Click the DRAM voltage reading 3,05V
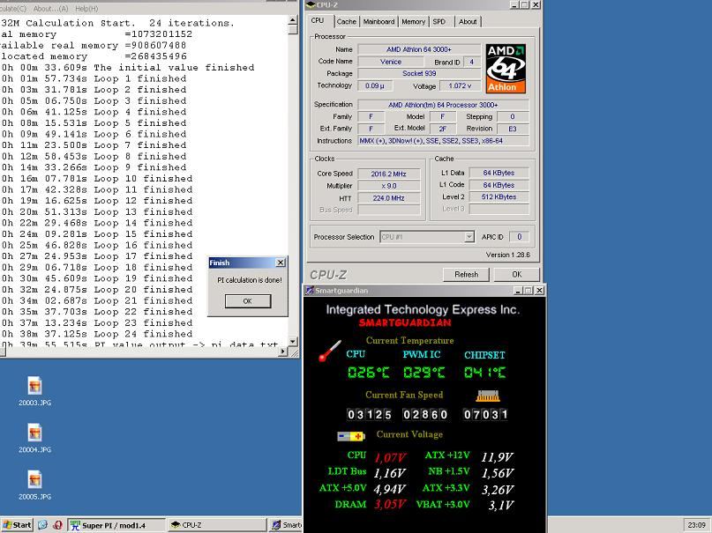This screenshot has height=533, width=712. (x=390, y=505)
